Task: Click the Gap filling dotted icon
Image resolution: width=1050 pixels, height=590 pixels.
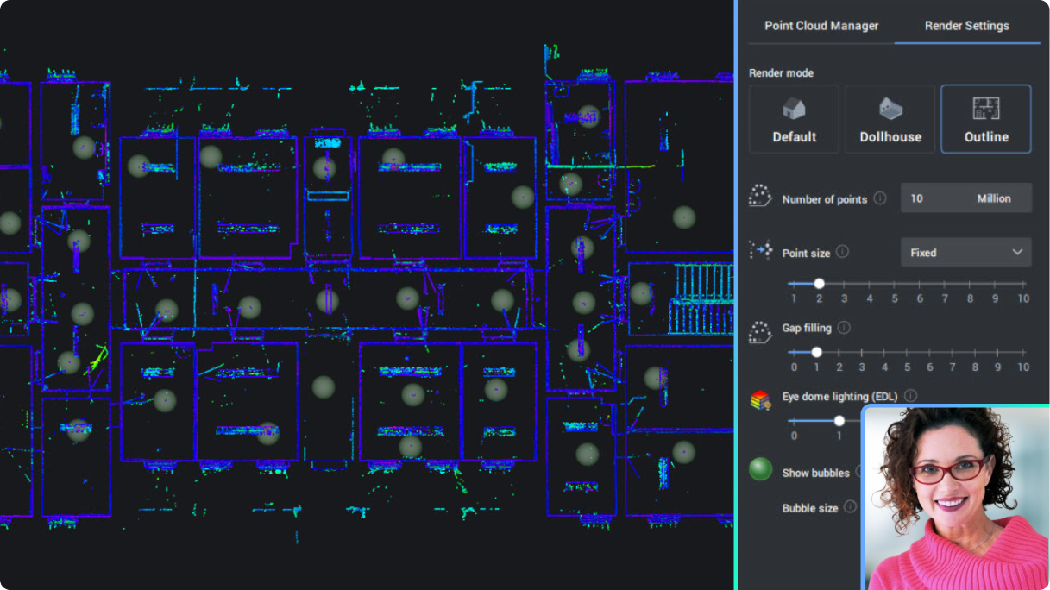Action: tap(759, 329)
